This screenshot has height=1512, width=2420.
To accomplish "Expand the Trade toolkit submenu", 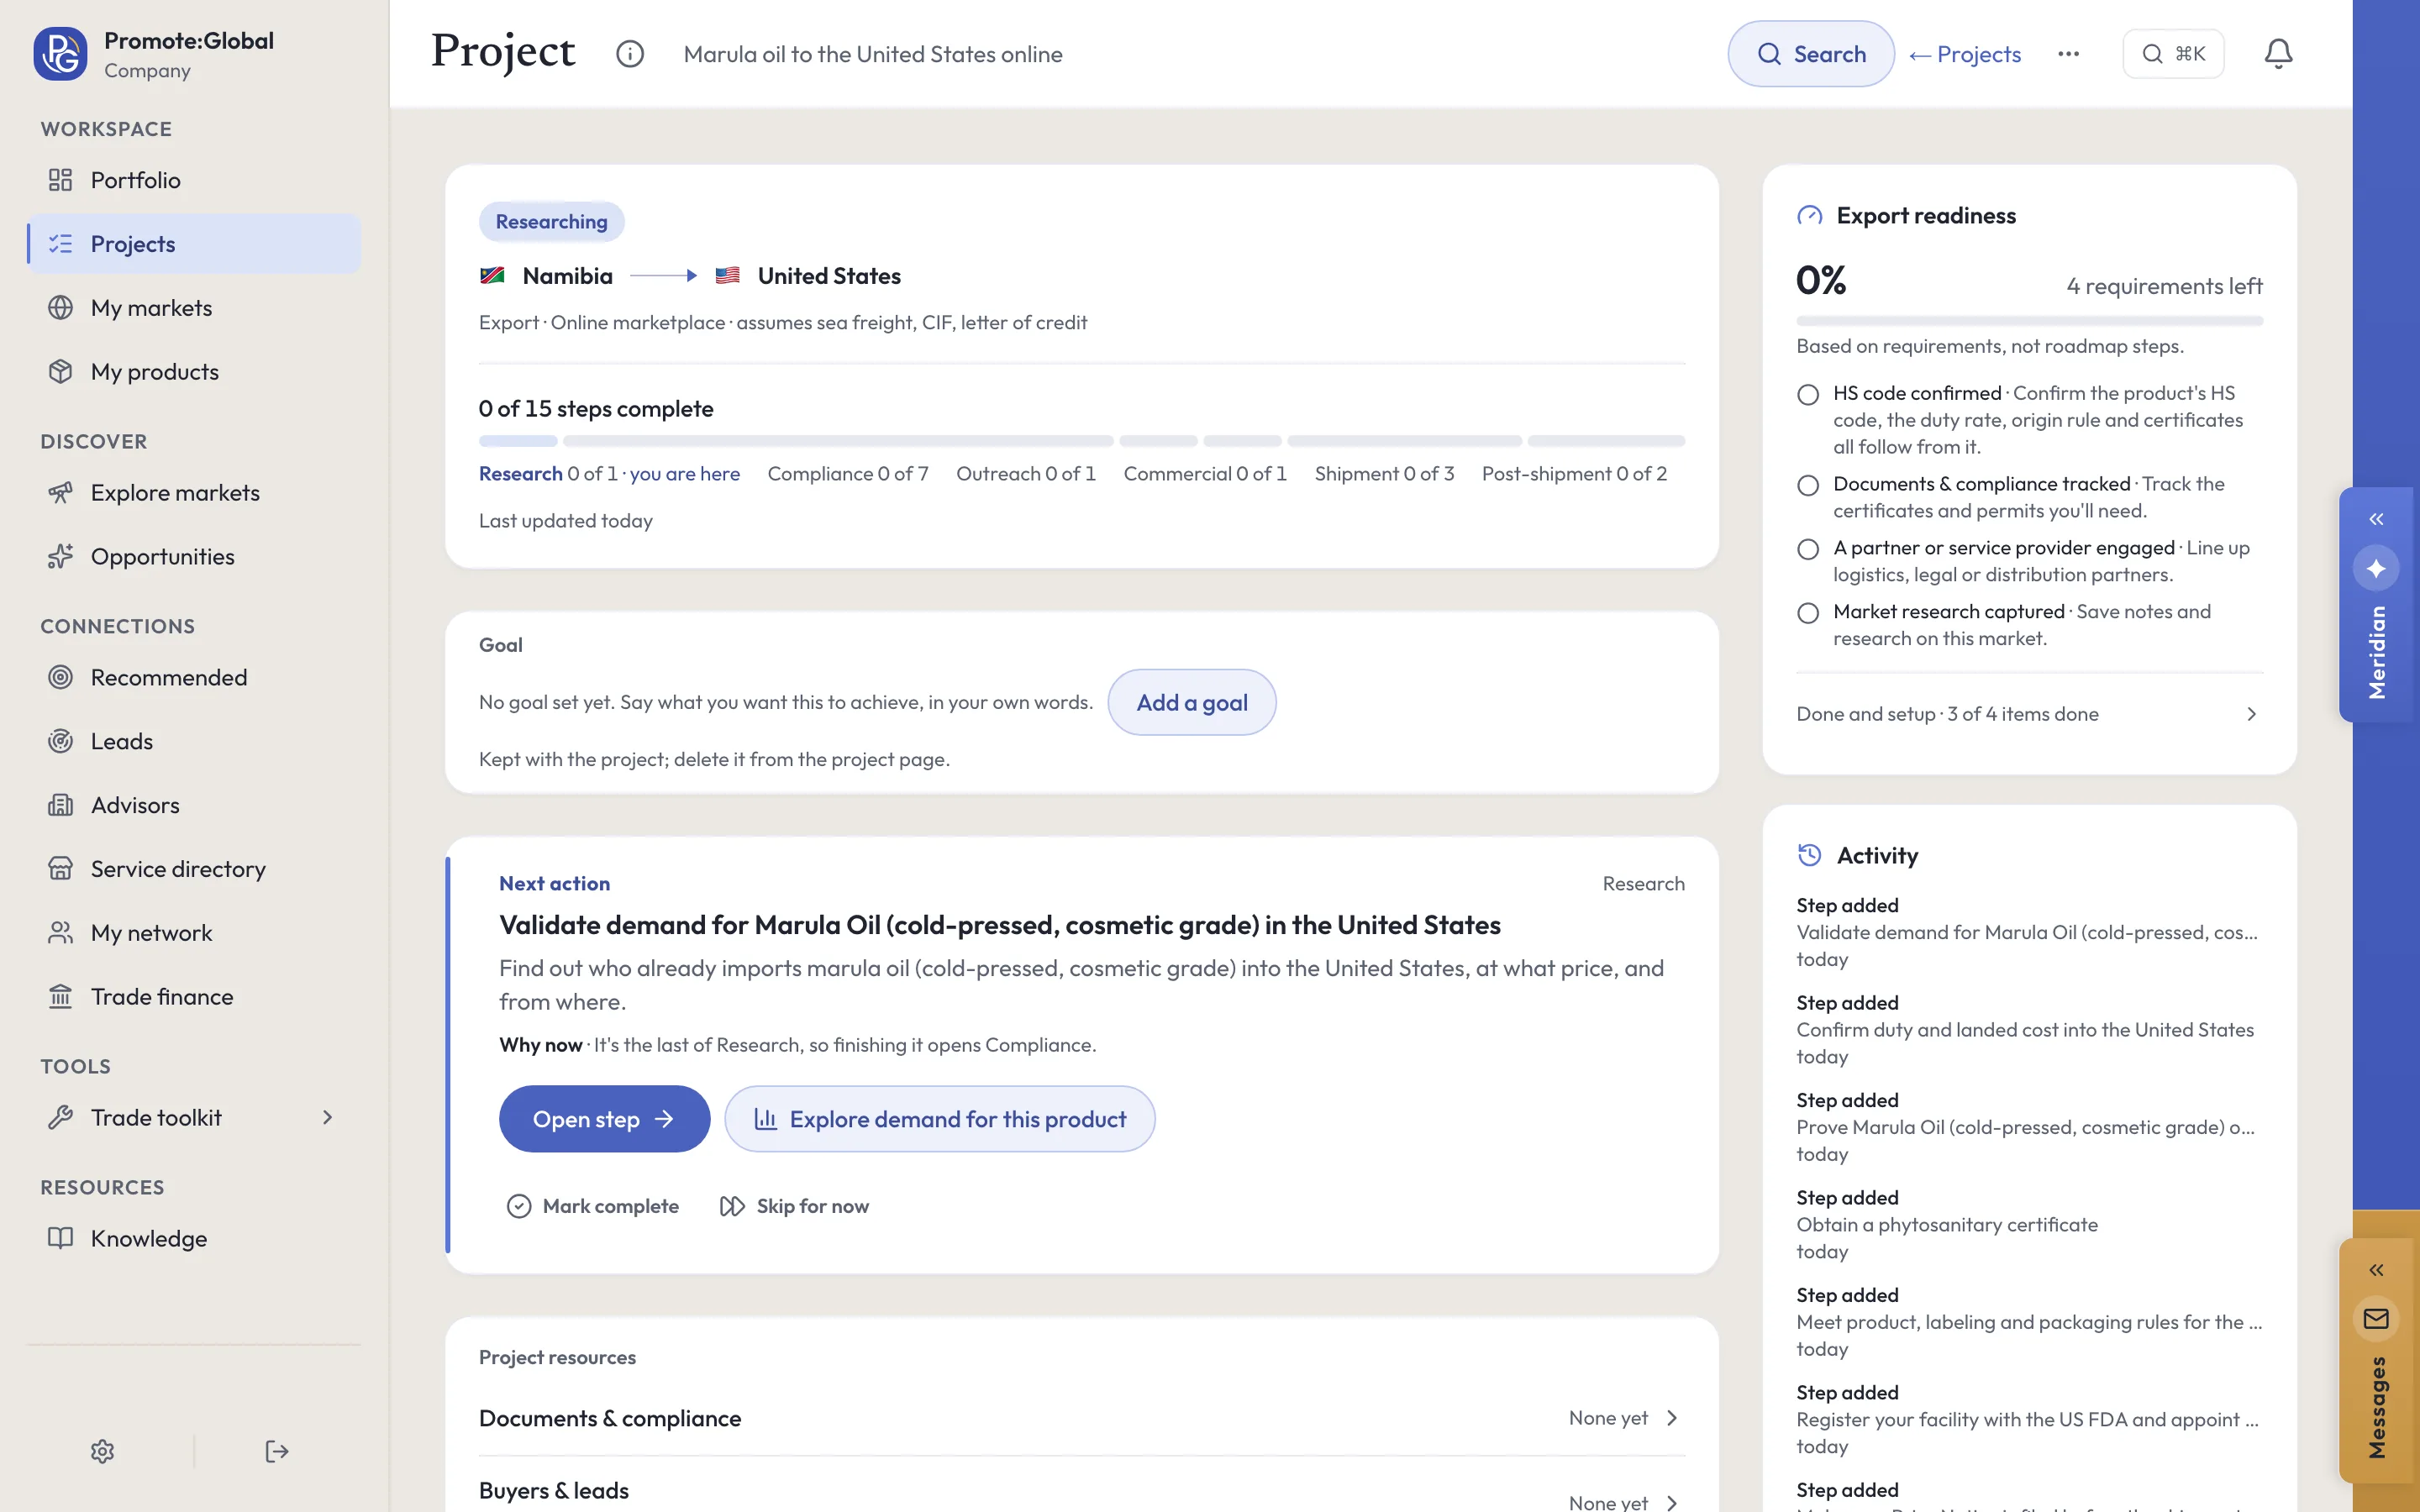I will tap(327, 1117).
